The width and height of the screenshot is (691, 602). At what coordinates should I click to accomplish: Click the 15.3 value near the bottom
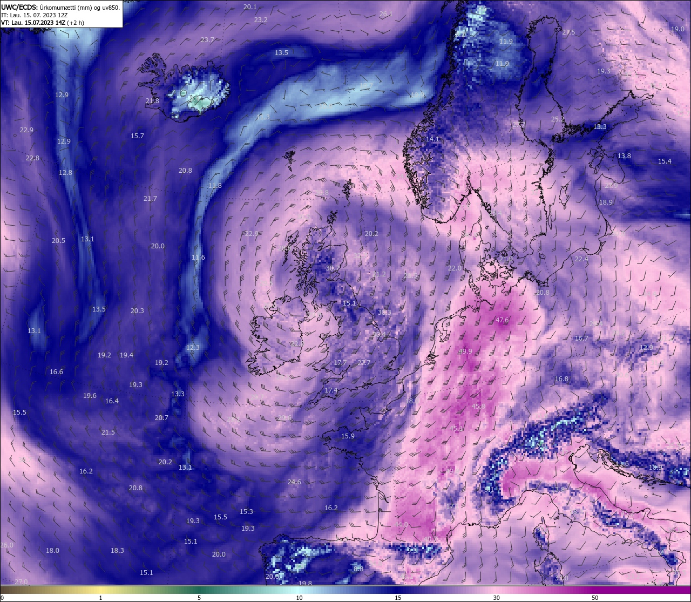(246, 511)
